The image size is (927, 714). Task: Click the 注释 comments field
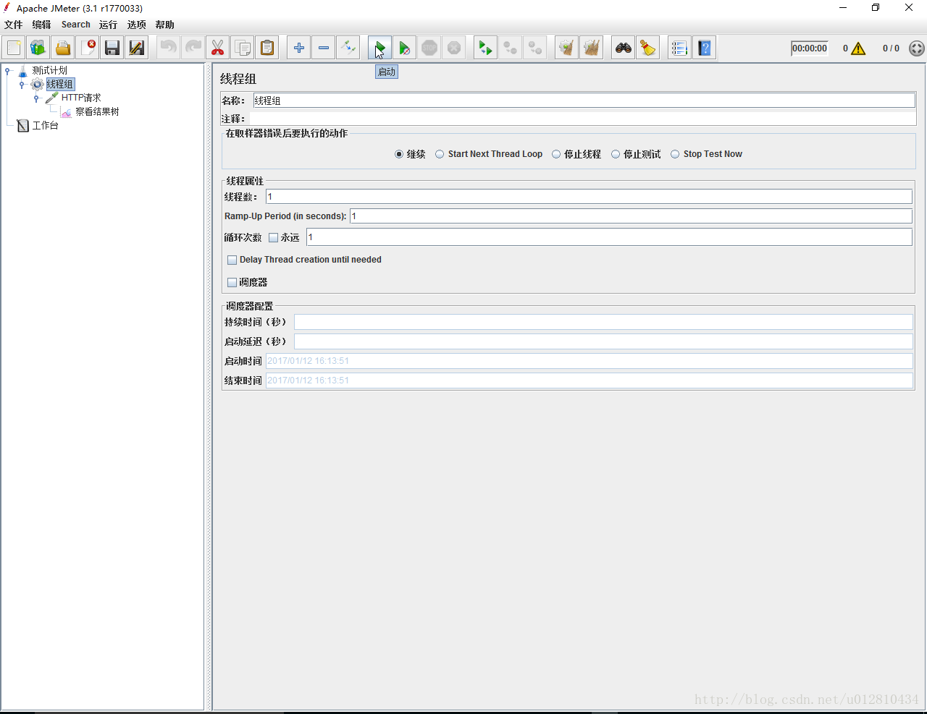pyautogui.click(x=582, y=119)
